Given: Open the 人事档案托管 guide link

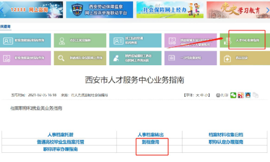Looking at the screenshot, I should click(60, 135).
